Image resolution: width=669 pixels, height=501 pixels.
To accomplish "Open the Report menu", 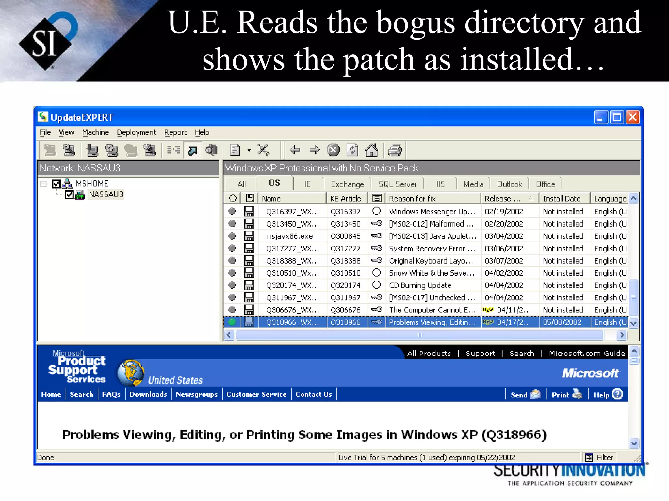I will tap(175, 132).
